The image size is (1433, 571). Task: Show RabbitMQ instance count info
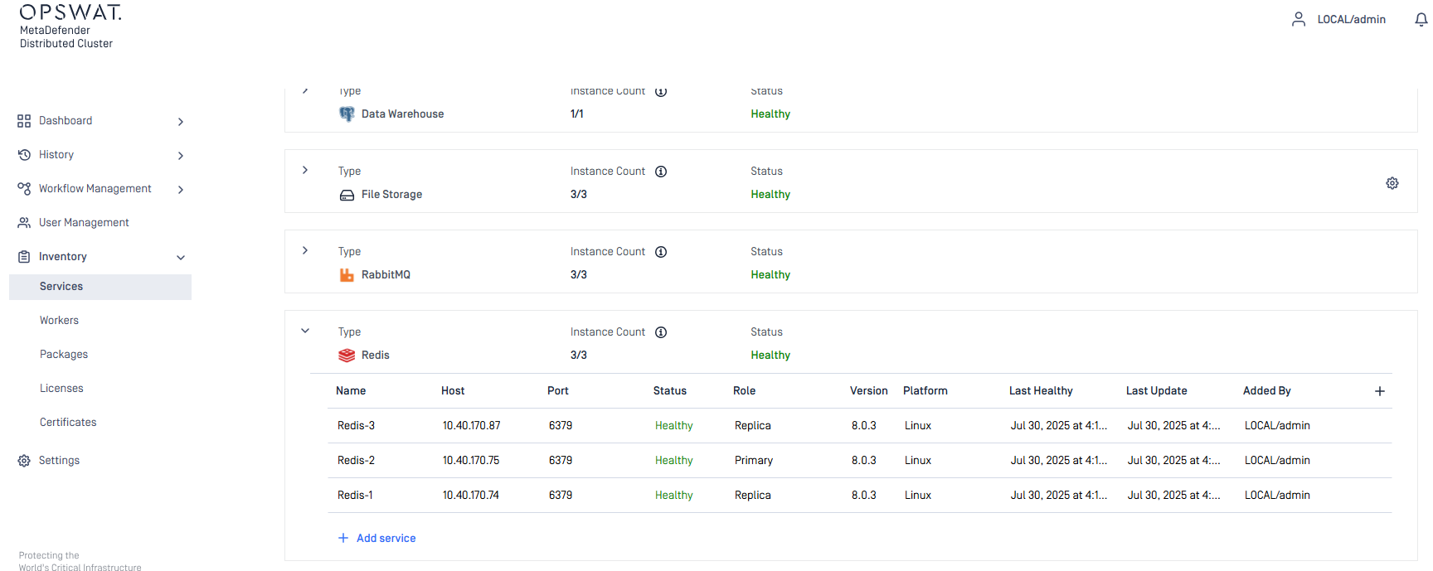(661, 252)
